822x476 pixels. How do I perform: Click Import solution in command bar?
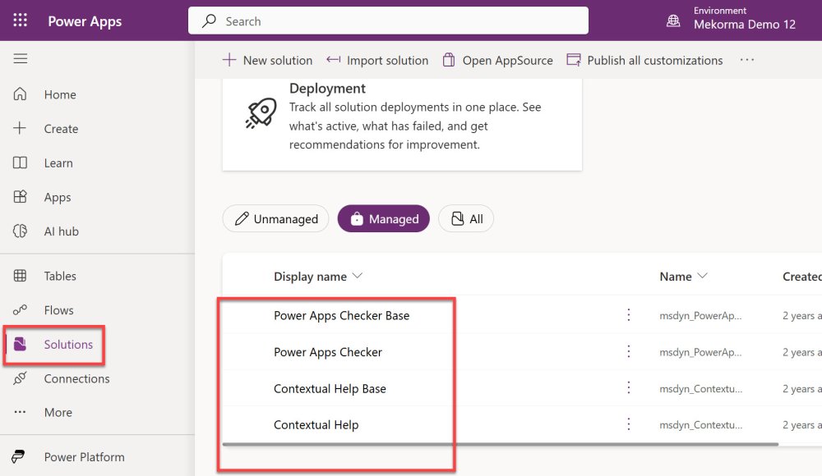pyautogui.click(x=377, y=60)
